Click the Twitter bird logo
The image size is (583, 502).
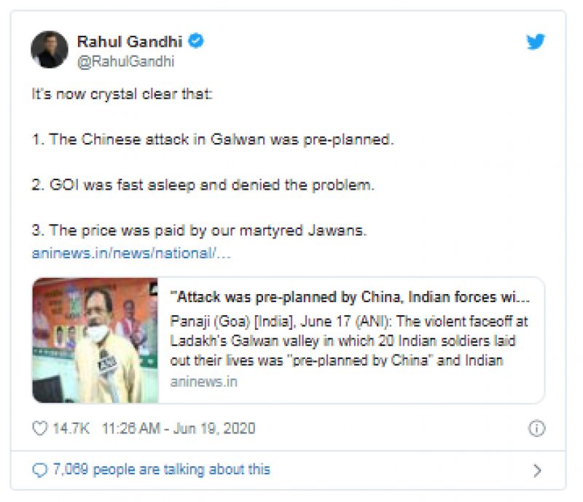point(536,42)
